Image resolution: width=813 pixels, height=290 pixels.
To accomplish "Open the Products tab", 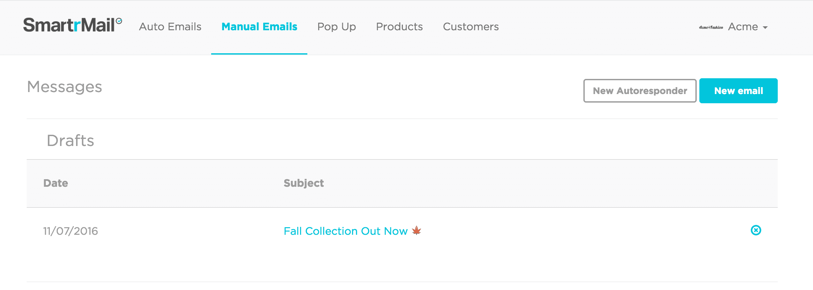I will [x=399, y=27].
